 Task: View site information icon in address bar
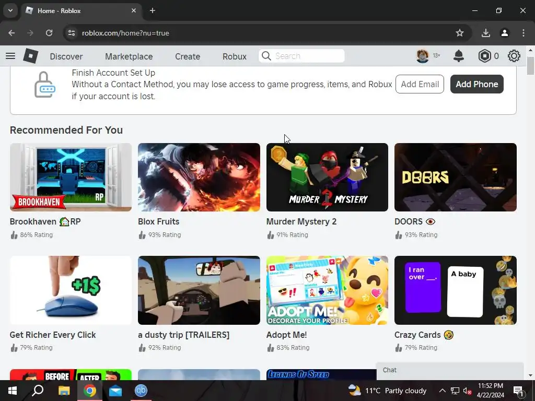(72, 33)
